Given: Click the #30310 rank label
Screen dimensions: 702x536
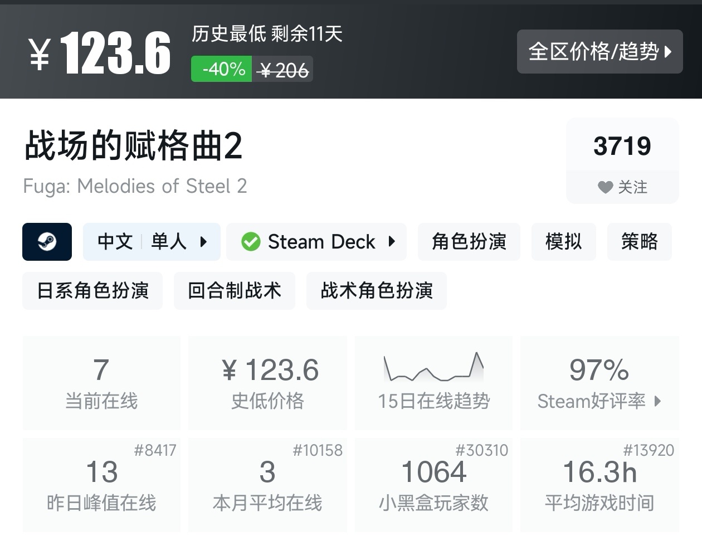Looking at the screenshot, I should click(482, 450).
